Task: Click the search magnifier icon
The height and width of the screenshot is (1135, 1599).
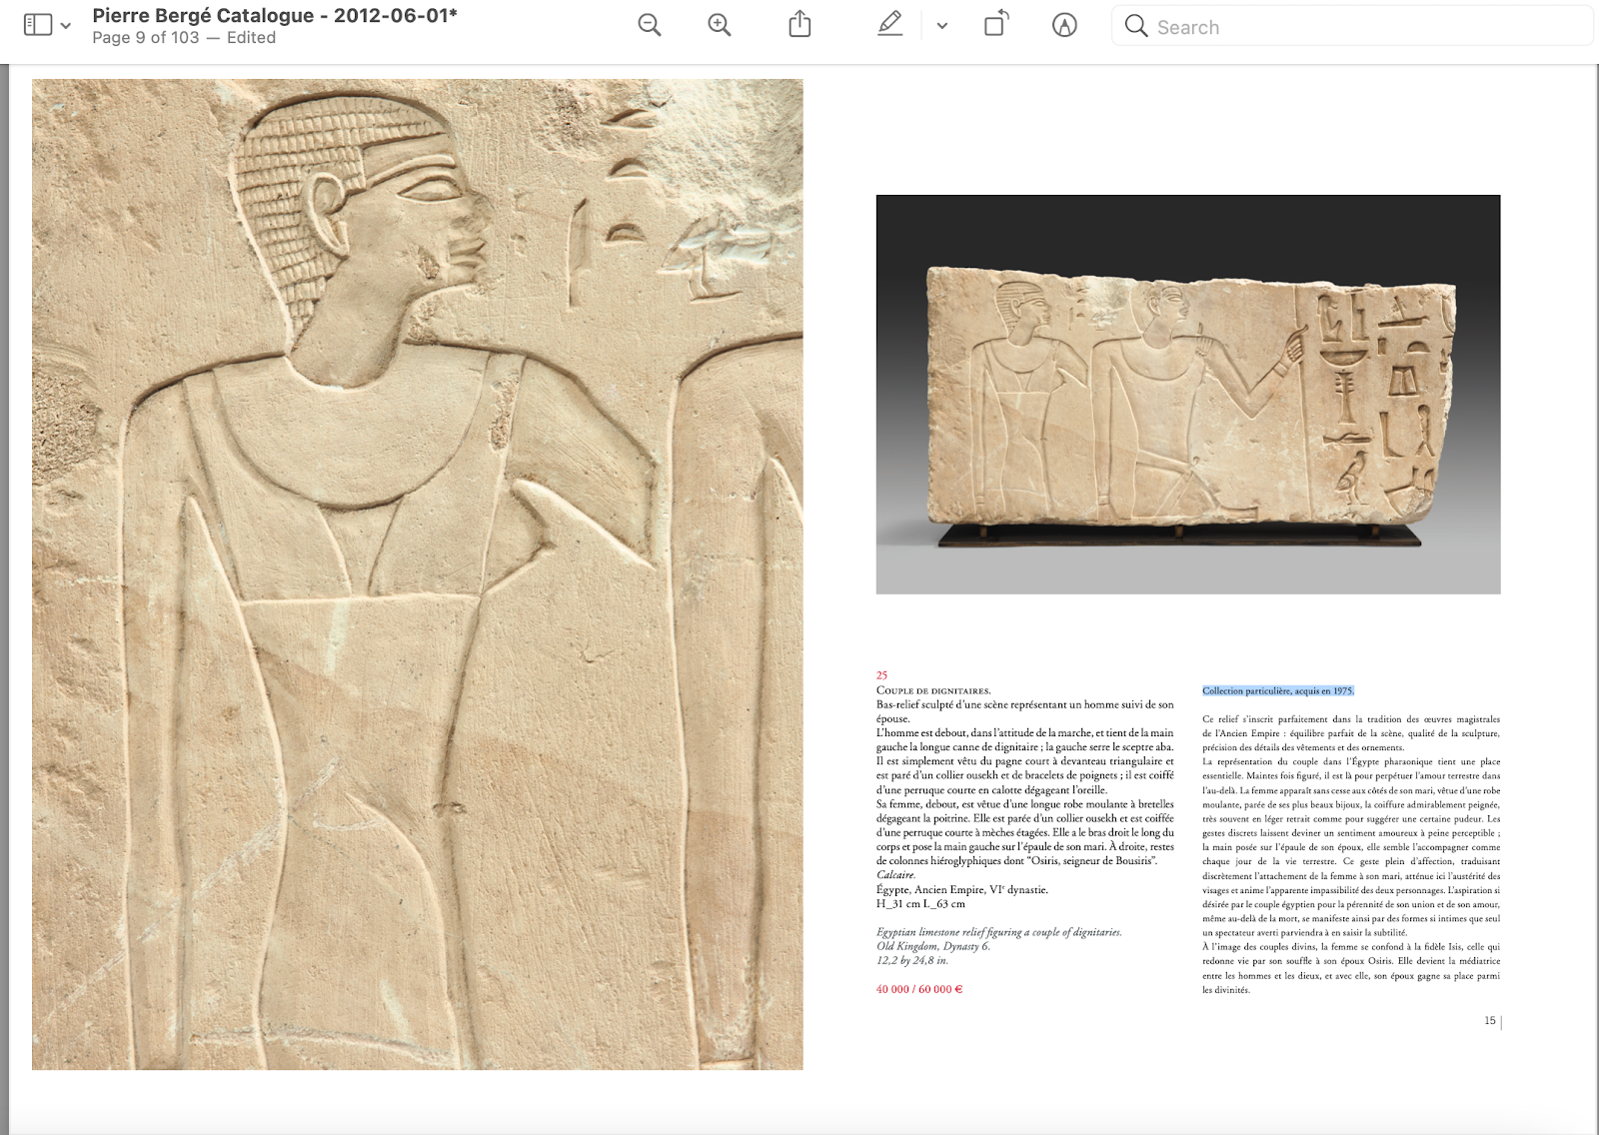Action: pyautogui.click(x=1136, y=26)
